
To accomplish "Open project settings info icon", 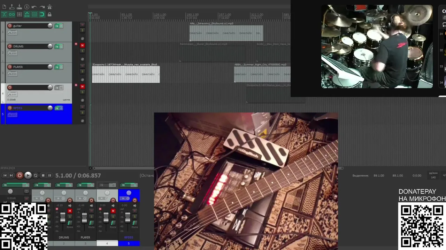I will coord(27,7).
